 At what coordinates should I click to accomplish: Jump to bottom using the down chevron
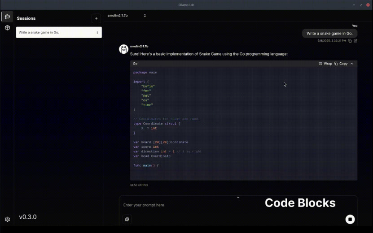(x=238, y=197)
